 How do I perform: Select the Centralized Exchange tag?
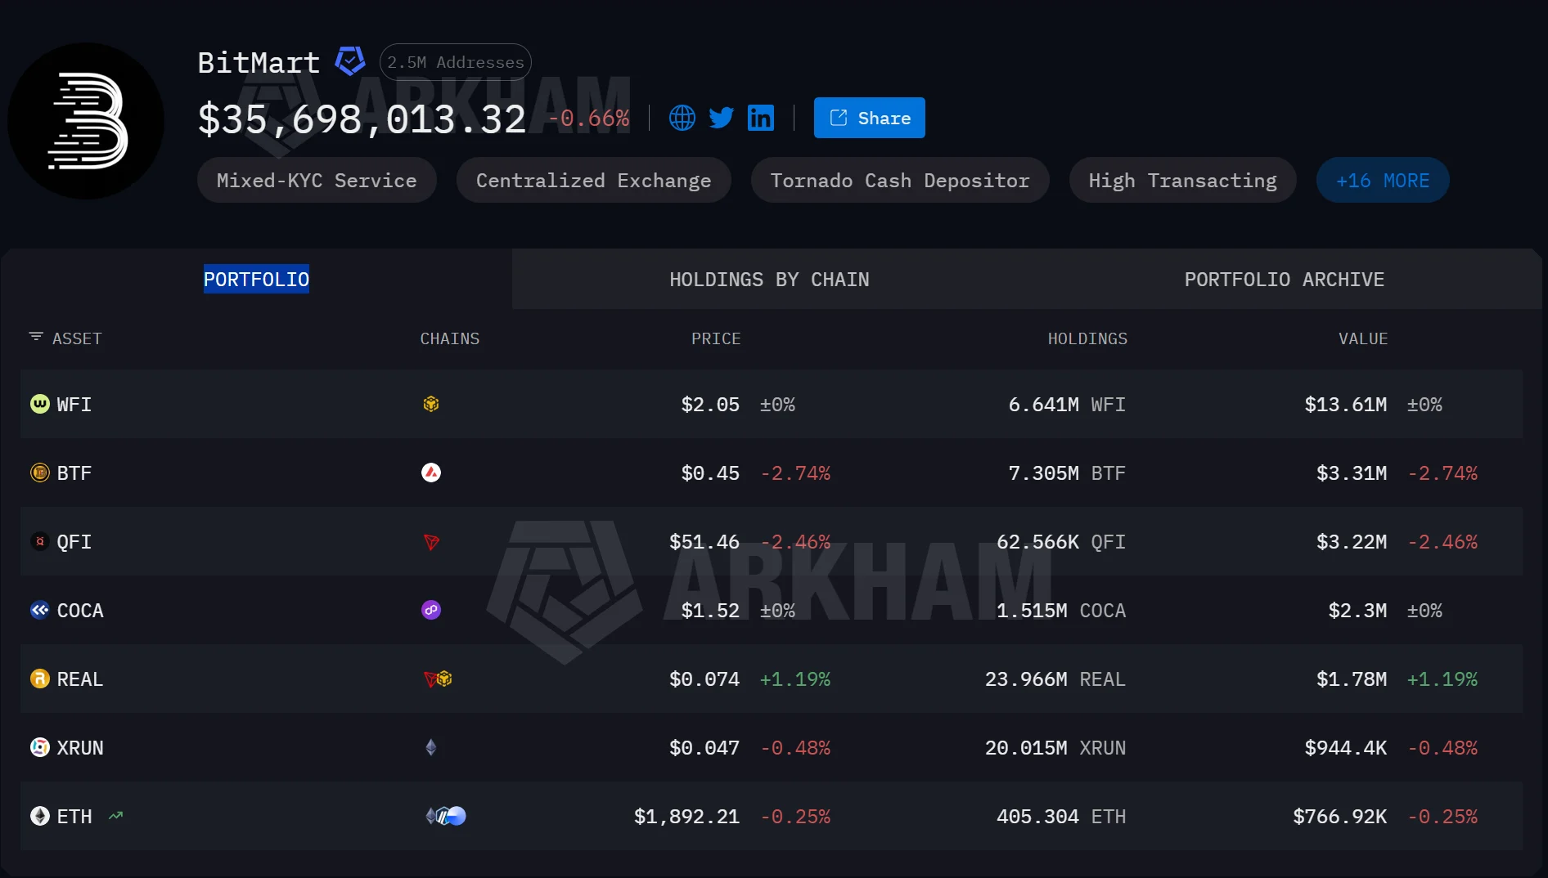[593, 180]
